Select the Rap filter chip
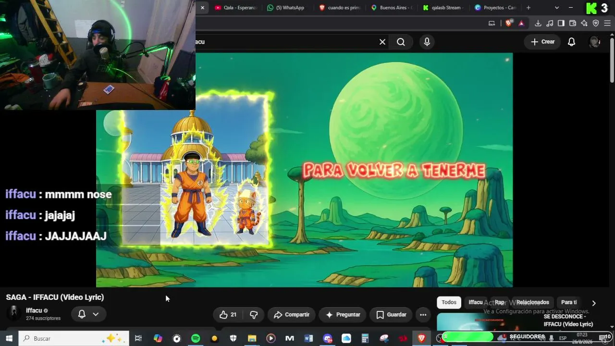 click(x=500, y=302)
